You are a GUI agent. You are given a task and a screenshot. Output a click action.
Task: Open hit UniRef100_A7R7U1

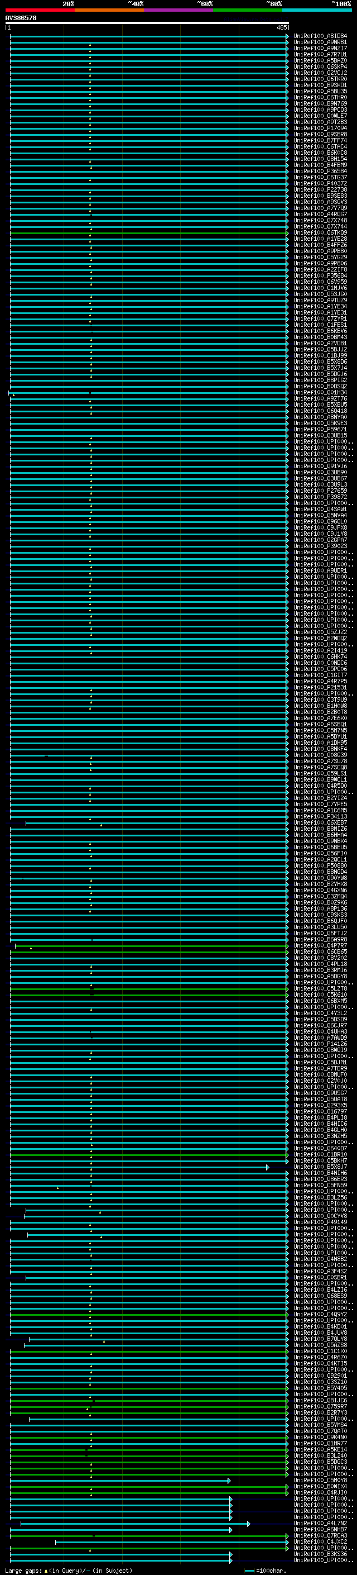(x=320, y=54)
